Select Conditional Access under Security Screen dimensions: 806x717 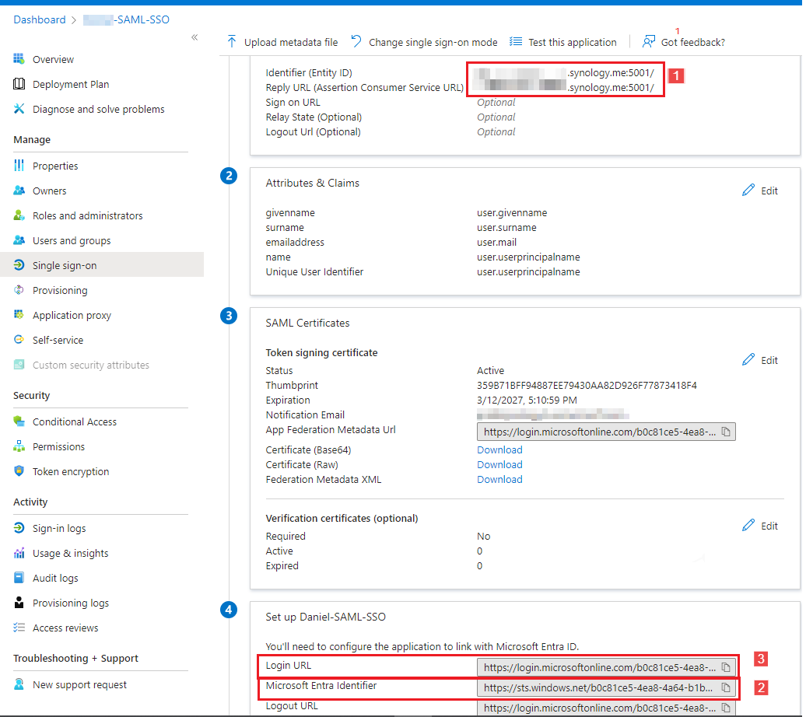(75, 422)
